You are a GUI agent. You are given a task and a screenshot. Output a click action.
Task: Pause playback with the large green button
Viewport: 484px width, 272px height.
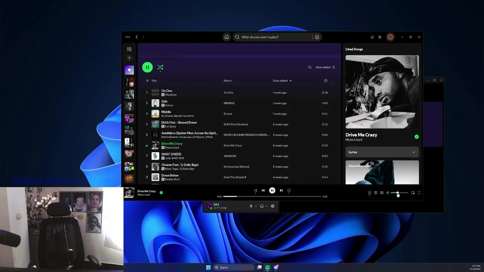tap(147, 67)
